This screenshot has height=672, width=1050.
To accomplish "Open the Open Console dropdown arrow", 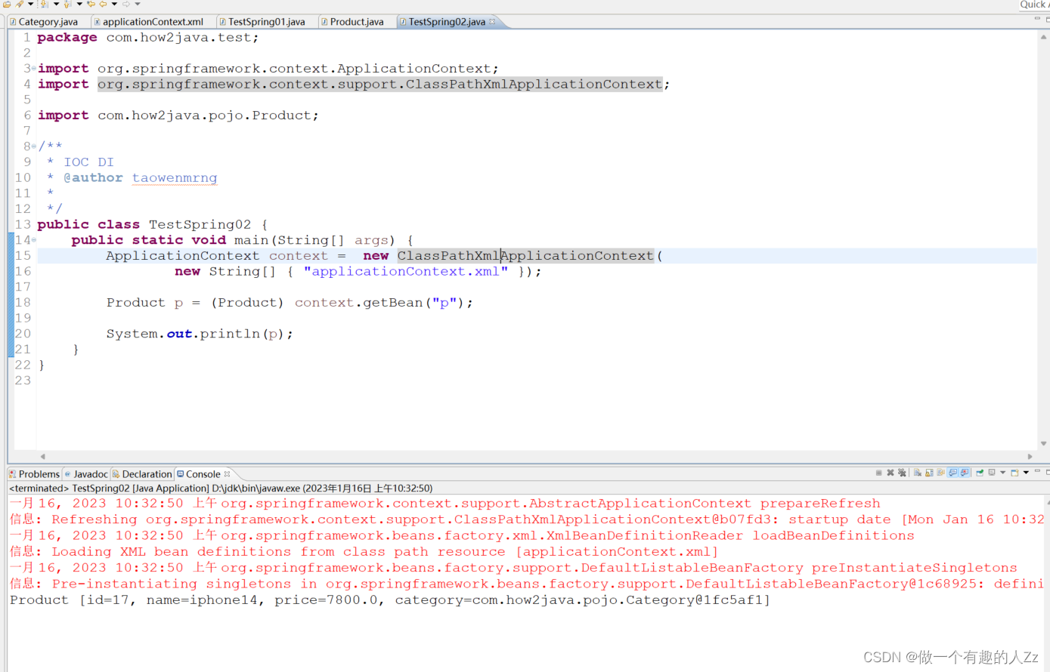I will pos(1026,473).
